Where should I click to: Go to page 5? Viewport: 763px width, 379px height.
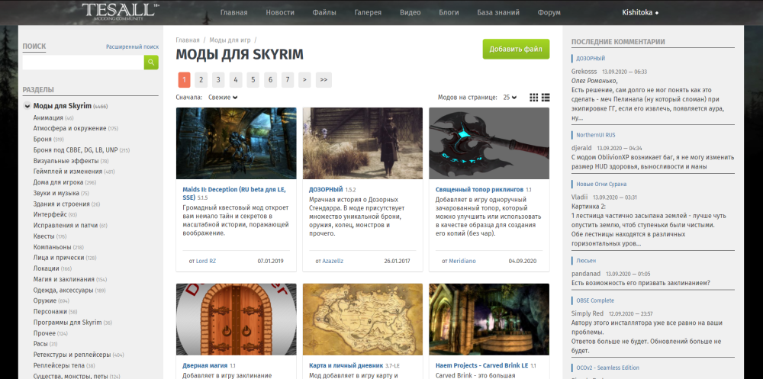253,79
